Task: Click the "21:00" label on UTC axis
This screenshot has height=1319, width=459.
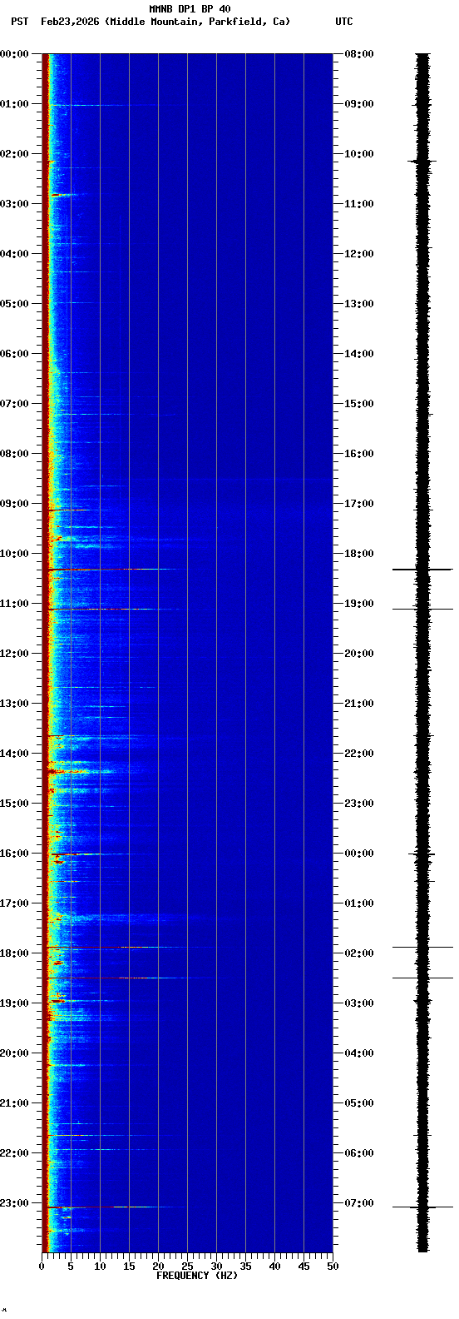Action: (x=359, y=704)
